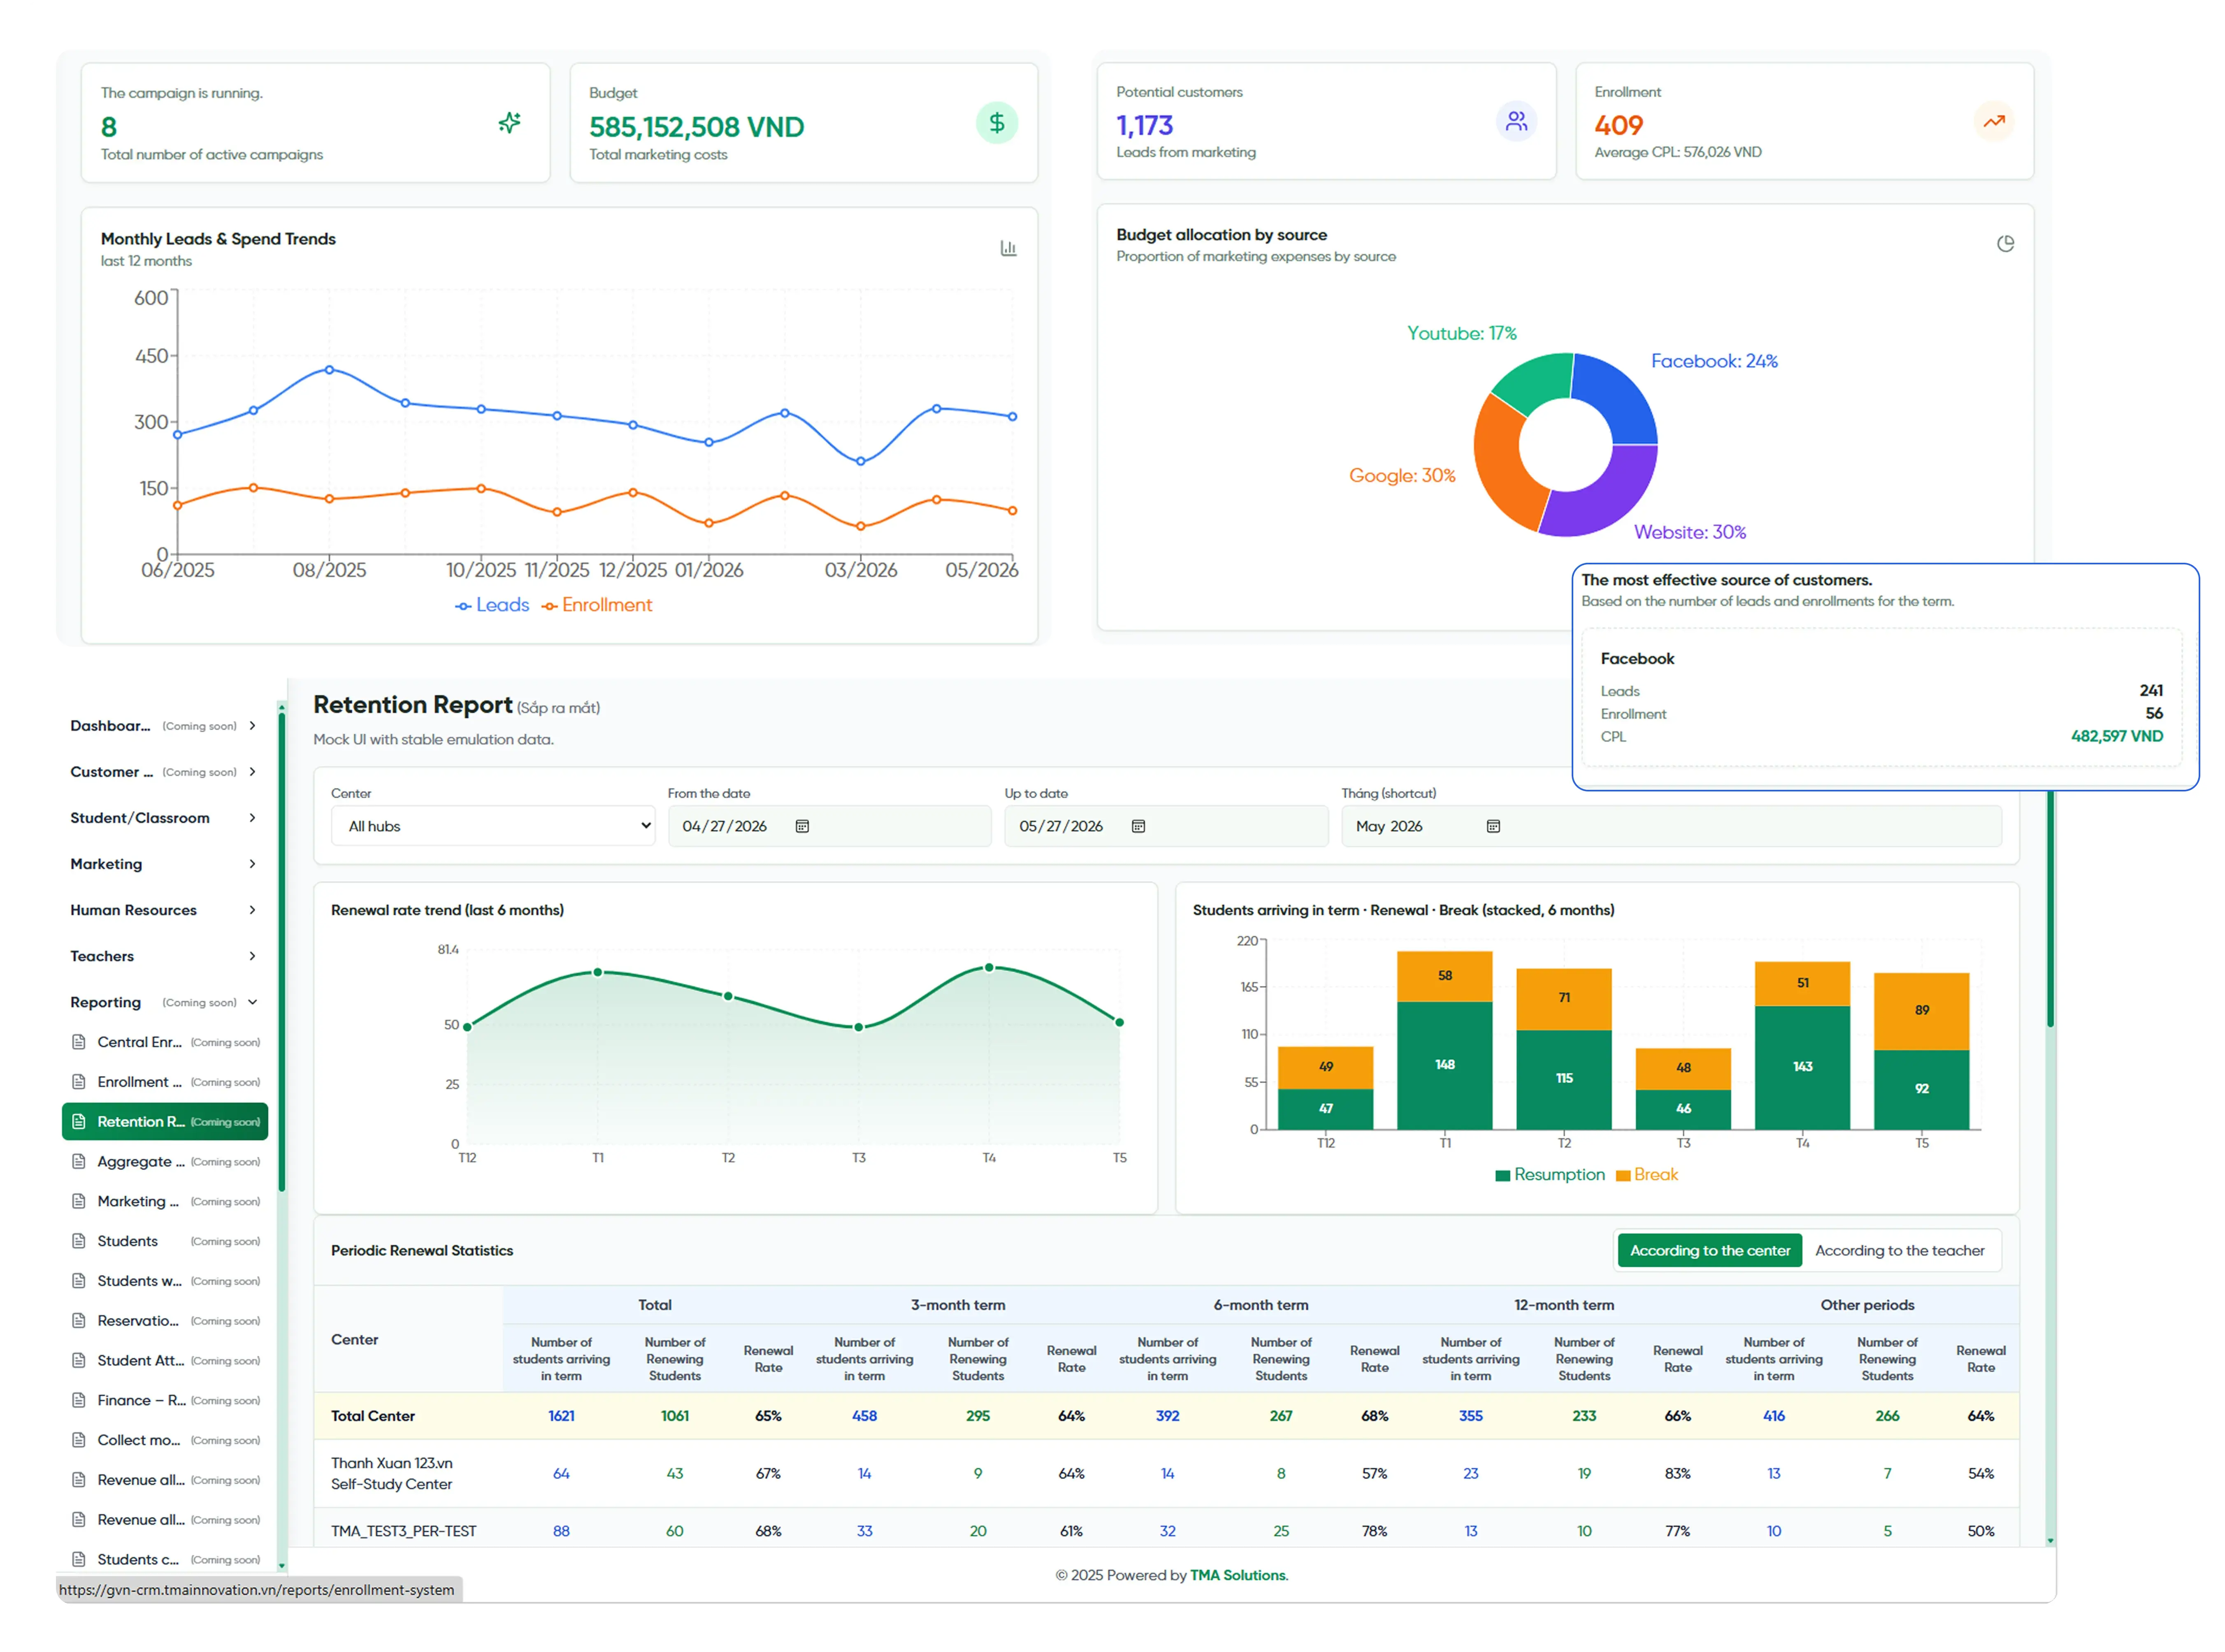Click the users icon in Potential customers card
Viewport: 2225px width, 1652px height.
tap(1516, 121)
